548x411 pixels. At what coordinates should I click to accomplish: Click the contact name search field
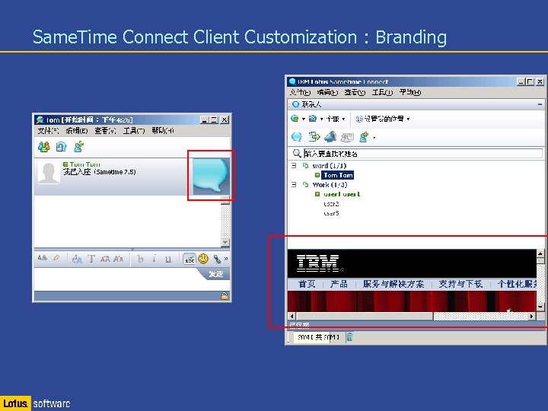pyautogui.click(x=423, y=153)
